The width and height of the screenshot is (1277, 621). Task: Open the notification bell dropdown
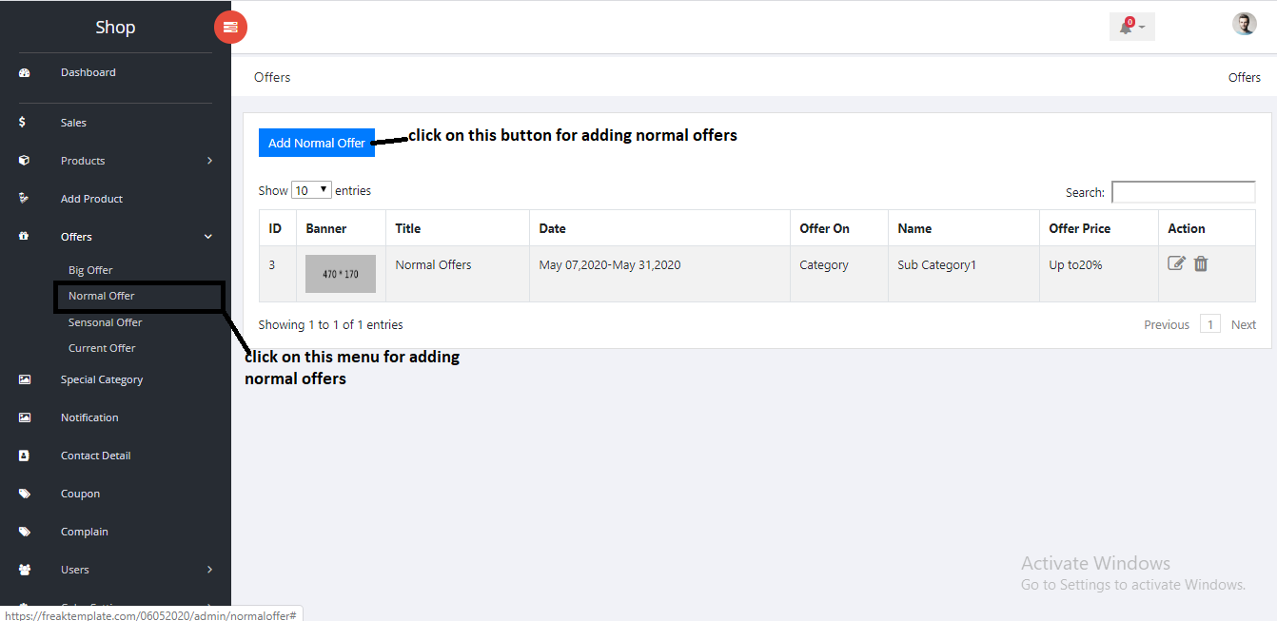1131,27
